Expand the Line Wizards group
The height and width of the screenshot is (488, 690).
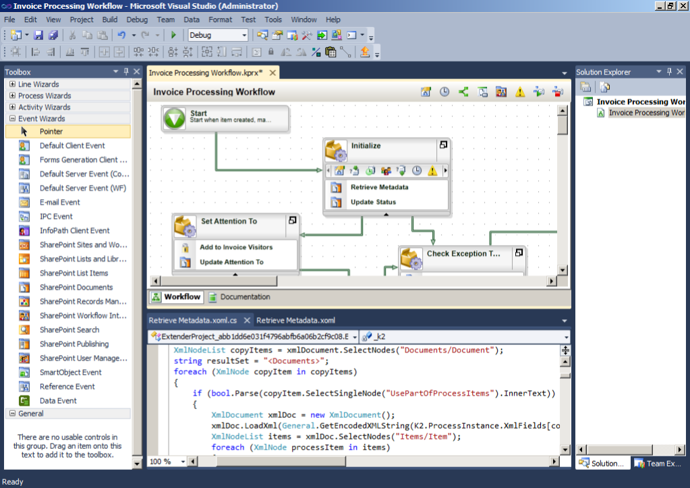point(12,84)
